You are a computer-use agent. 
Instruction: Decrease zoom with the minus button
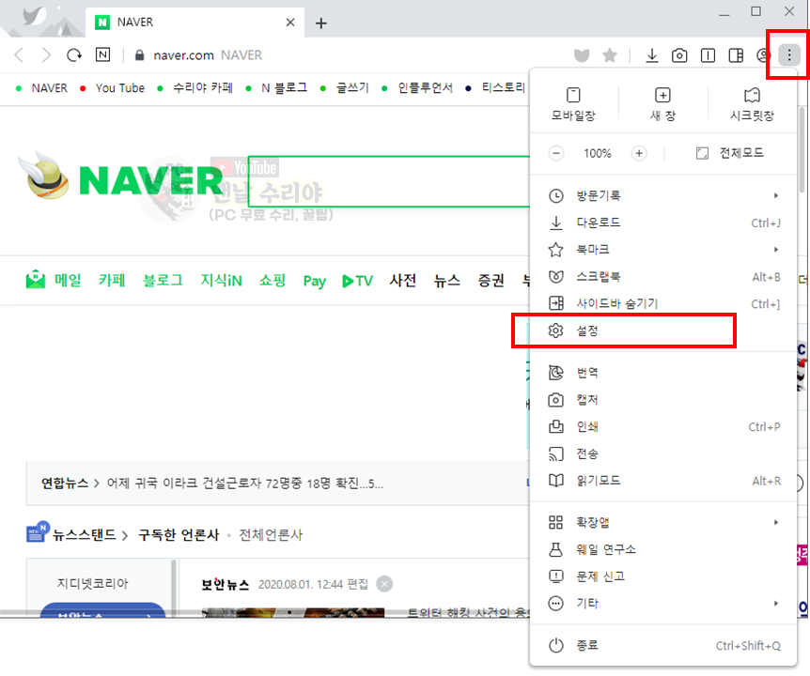(x=556, y=153)
